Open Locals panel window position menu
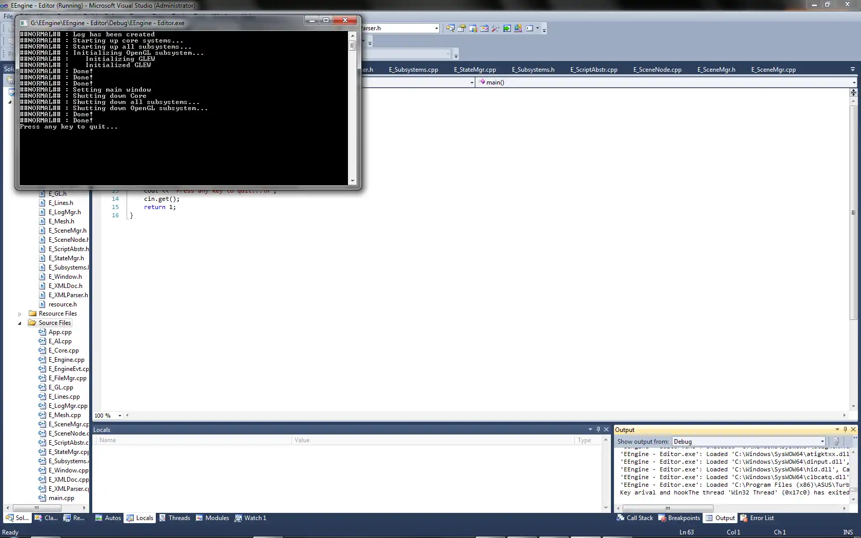The image size is (861, 538). [590, 429]
